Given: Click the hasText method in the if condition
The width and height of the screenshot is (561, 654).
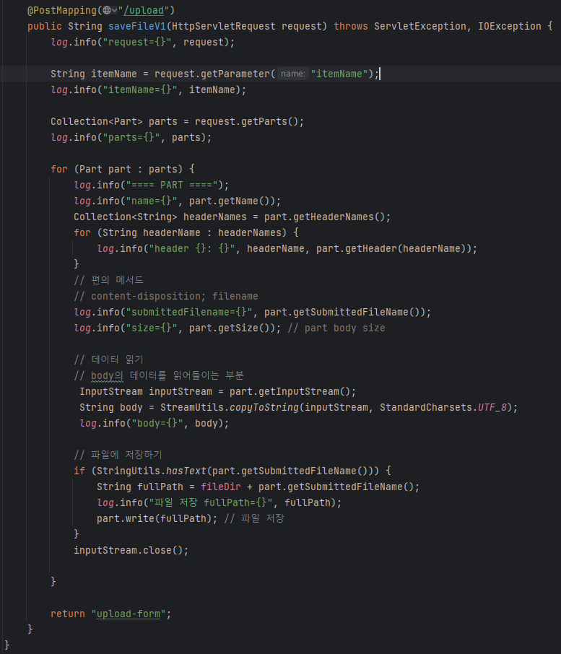Looking at the screenshot, I should (x=186, y=471).
